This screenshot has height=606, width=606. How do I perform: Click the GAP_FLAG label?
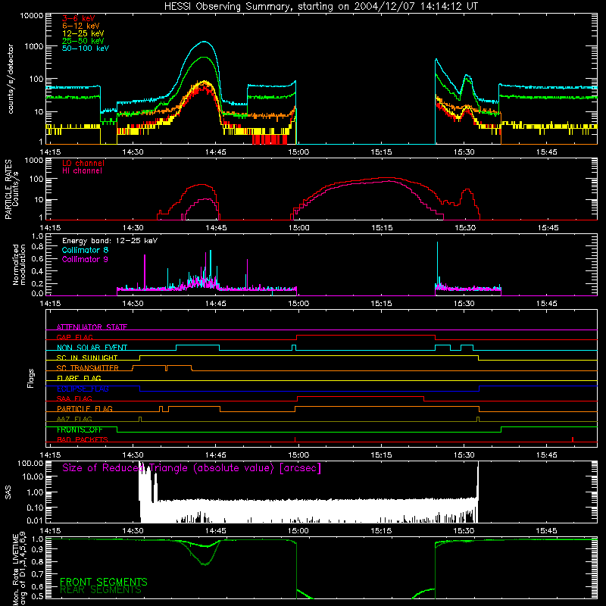tap(74, 337)
